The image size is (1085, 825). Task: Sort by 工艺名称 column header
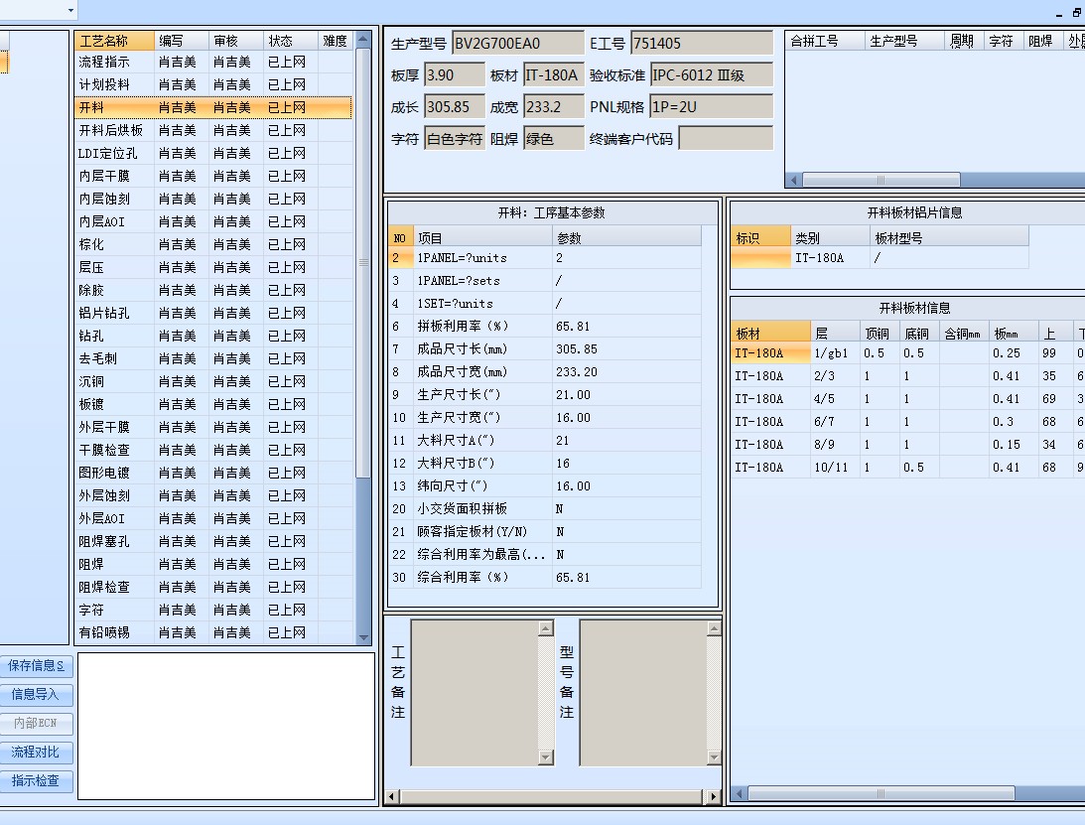[114, 41]
